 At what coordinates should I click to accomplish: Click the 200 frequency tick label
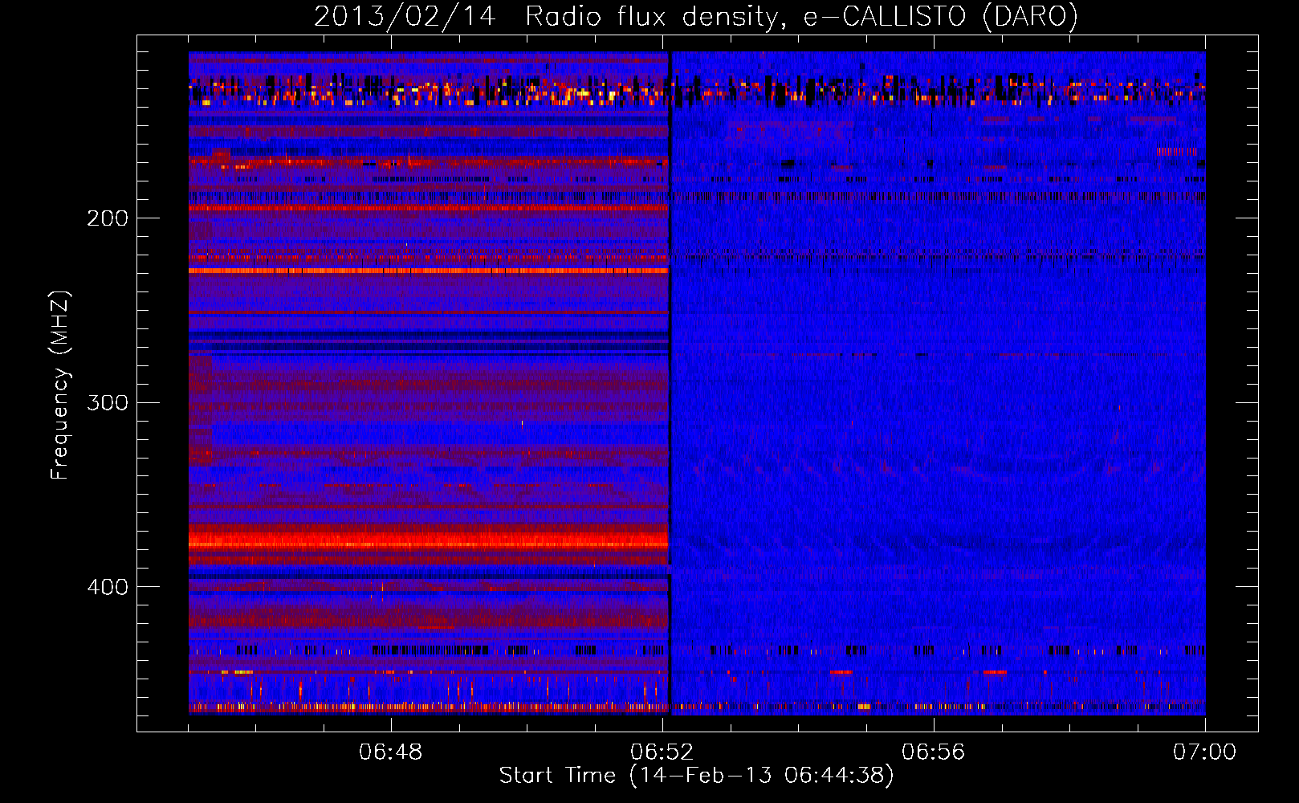pos(108,218)
